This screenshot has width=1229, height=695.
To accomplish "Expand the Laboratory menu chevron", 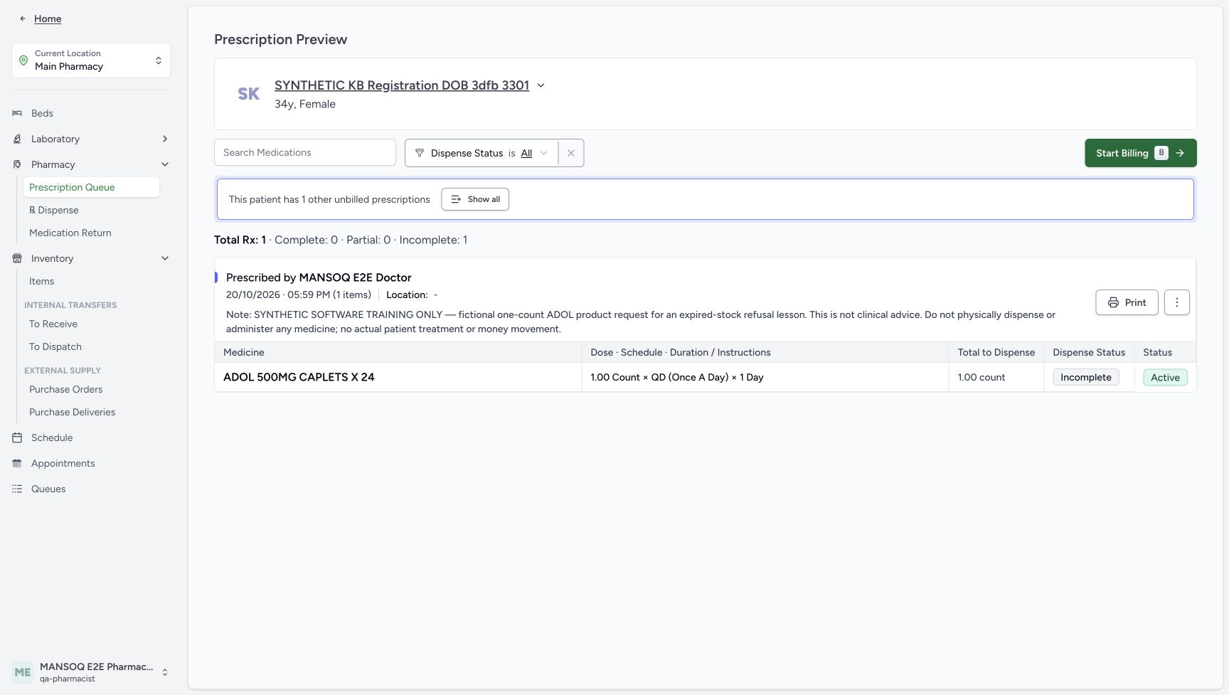I will 165,139.
